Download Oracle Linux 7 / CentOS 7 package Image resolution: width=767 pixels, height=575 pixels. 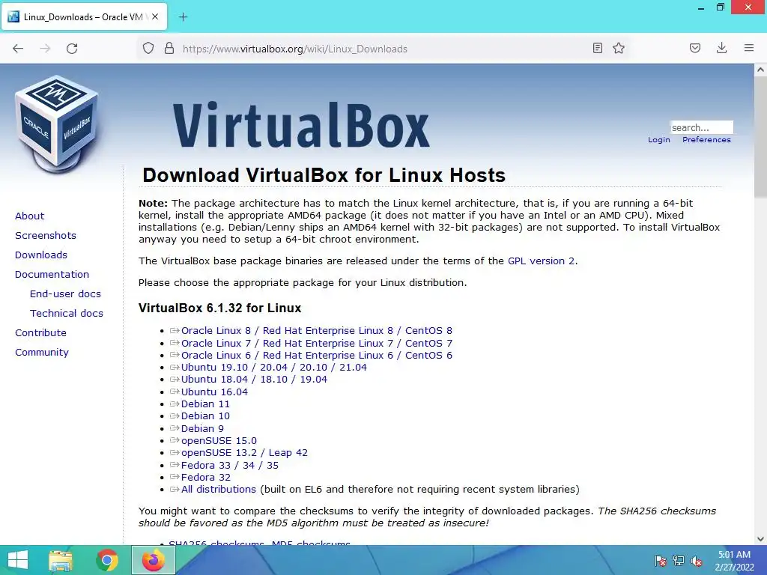pyautogui.click(x=317, y=343)
